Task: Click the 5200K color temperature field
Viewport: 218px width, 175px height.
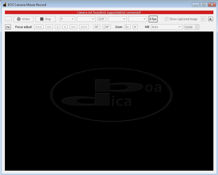Action: pos(189,27)
